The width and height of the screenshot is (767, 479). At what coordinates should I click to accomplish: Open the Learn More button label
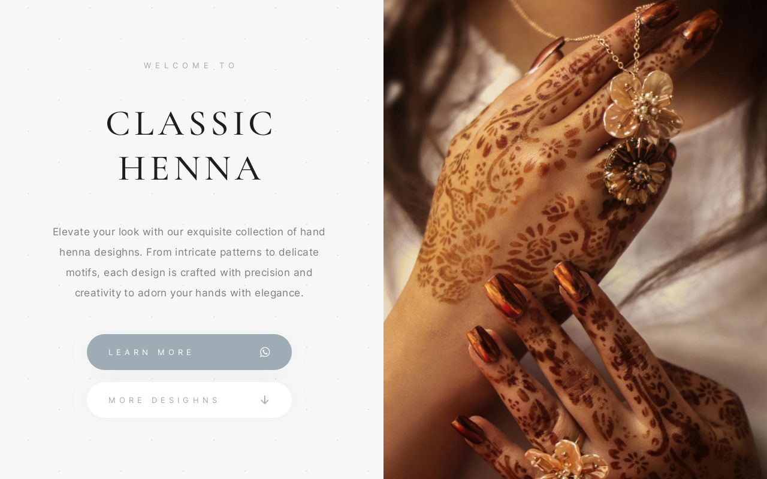[150, 352]
